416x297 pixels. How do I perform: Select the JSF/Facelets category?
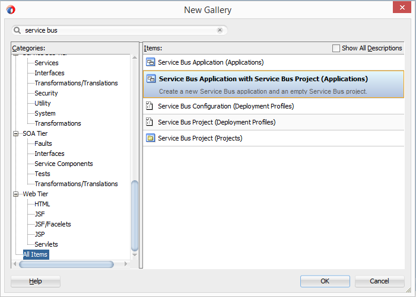pos(53,224)
